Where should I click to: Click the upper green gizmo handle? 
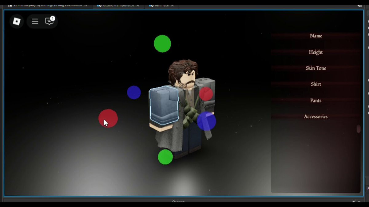[x=162, y=44]
